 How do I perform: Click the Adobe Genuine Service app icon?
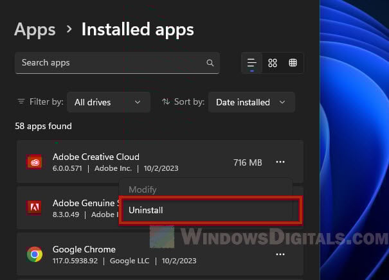[34, 207]
